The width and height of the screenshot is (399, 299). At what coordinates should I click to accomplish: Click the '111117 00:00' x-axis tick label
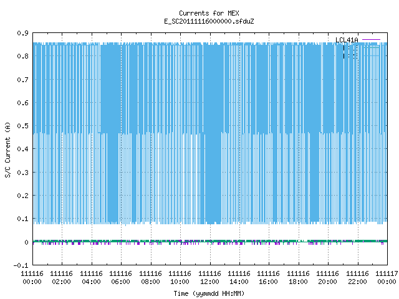(387, 278)
